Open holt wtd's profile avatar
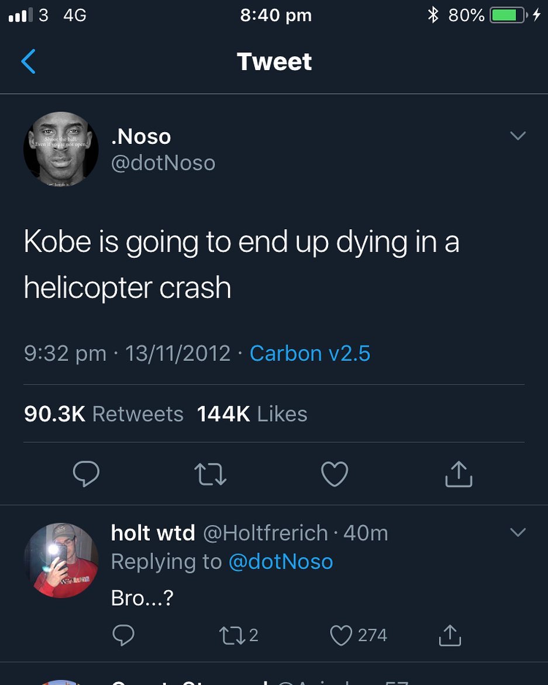This screenshot has height=685, width=548. [x=61, y=560]
